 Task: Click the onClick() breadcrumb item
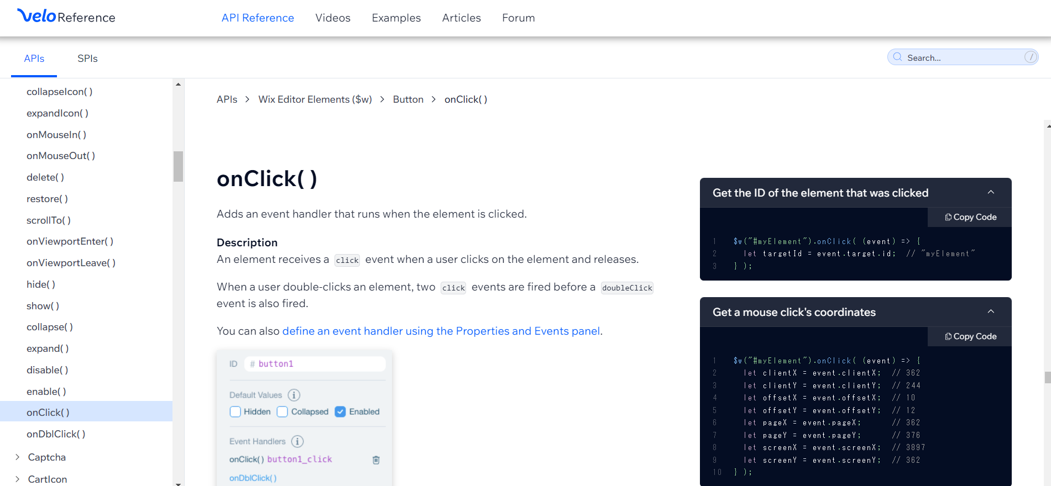click(466, 99)
